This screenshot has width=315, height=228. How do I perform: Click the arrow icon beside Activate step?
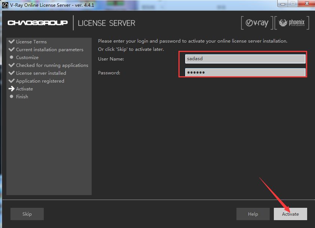(12, 89)
